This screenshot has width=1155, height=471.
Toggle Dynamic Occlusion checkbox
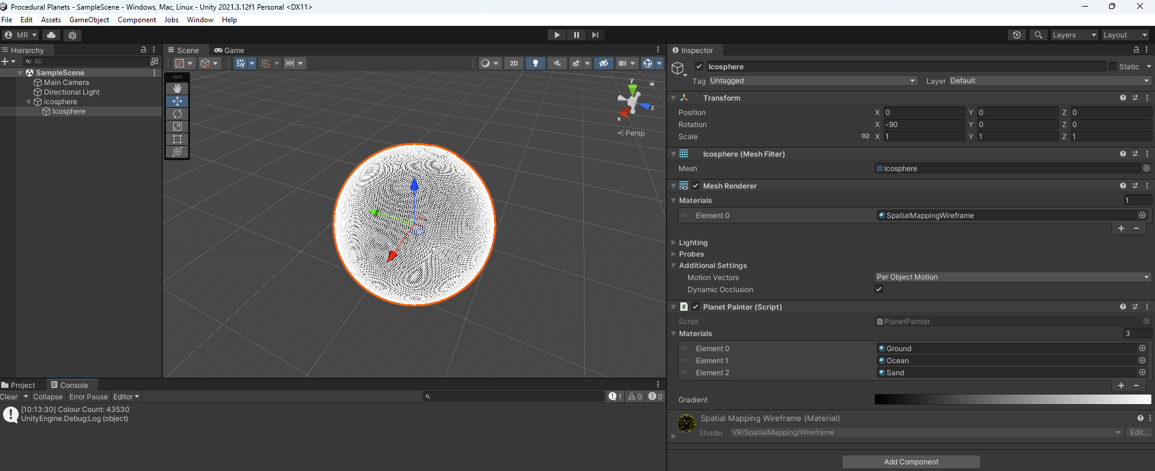point(879,289)
